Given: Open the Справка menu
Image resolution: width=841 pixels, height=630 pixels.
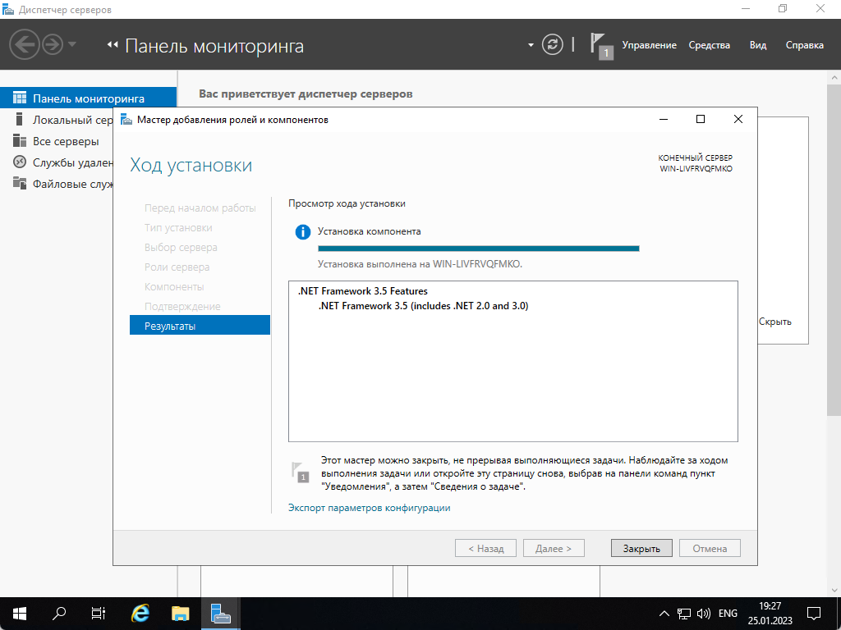Looking at the screenshot, I should pyautogui.click(x=805, y=46).
